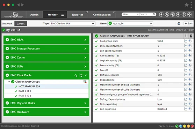195x129 pixels.
Task: Open the Name dropdown ny_cla_34
Action: (x=130, y=23)
